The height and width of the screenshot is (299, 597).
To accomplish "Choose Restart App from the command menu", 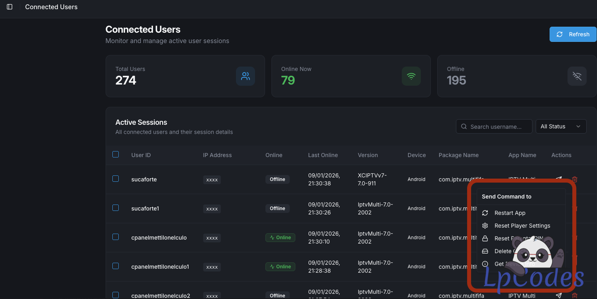I will coord(510,213).
